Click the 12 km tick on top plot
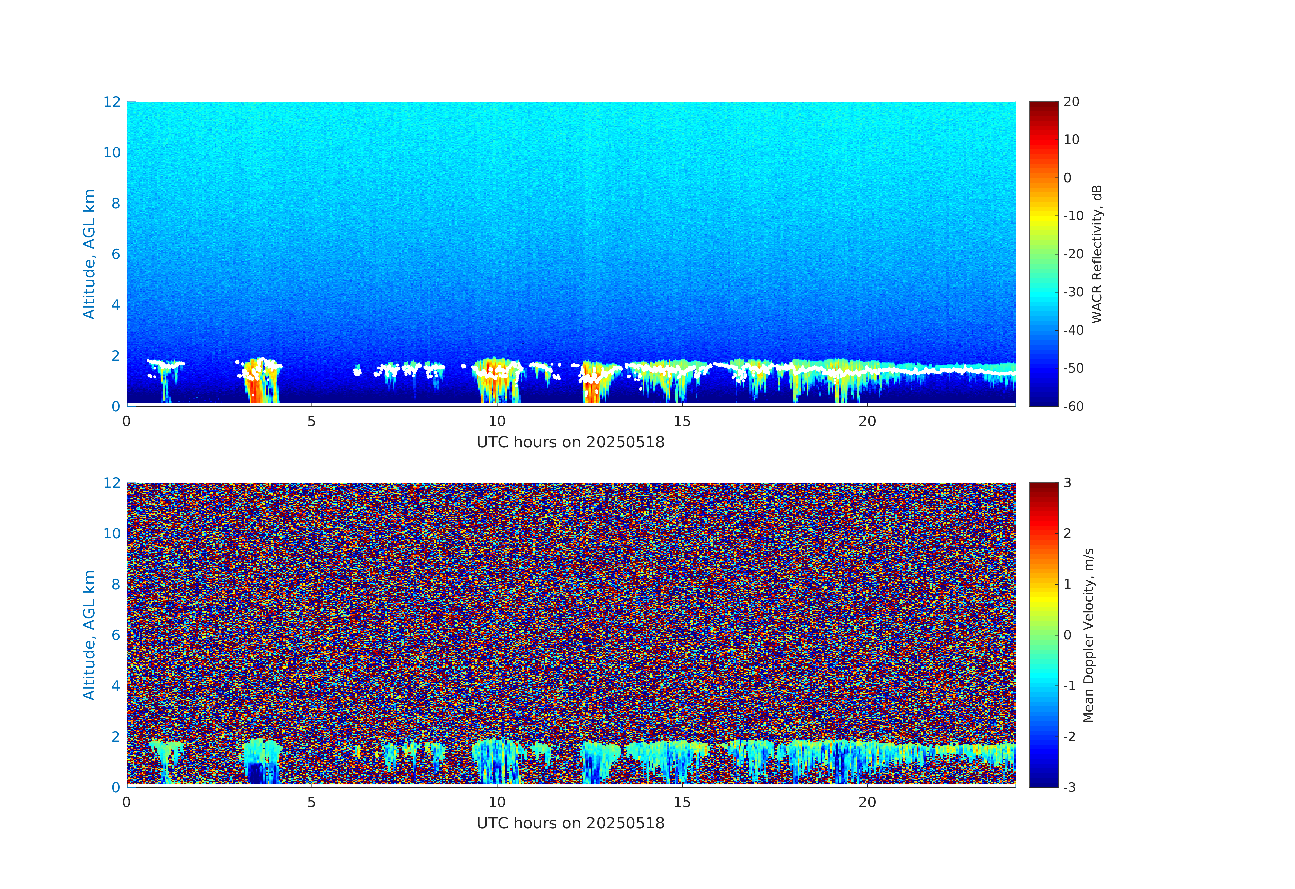The image size is (1295, 889). [x=111, y=102]
